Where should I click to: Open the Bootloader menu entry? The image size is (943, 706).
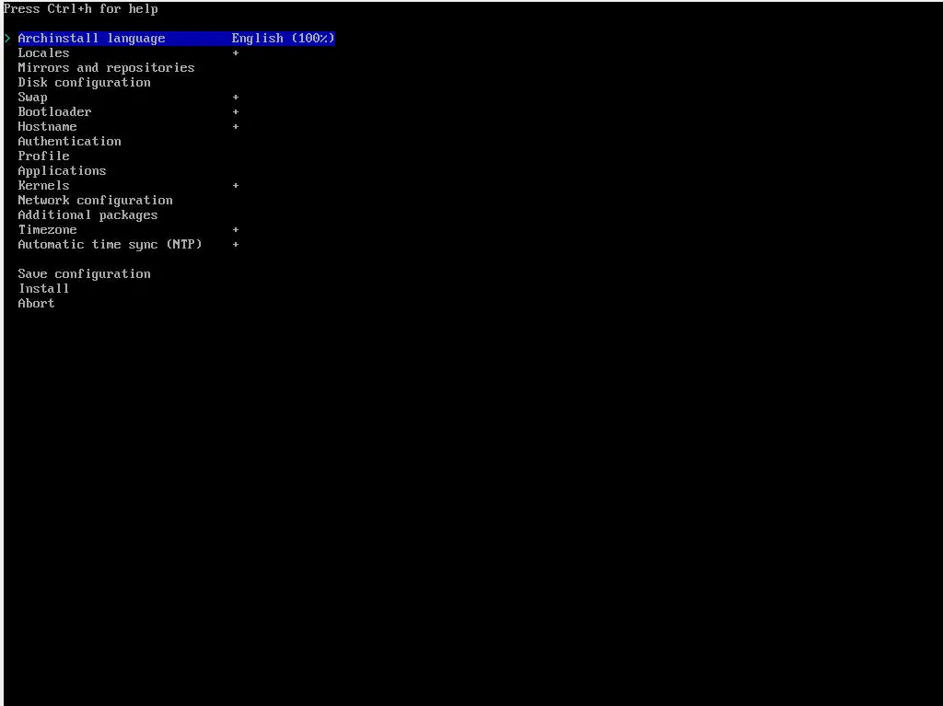(x=54, y=112)
